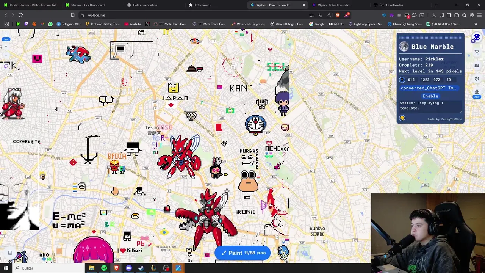Open the Brave Wallet icon
Viewport: 485px width, 273px height.
457,15
